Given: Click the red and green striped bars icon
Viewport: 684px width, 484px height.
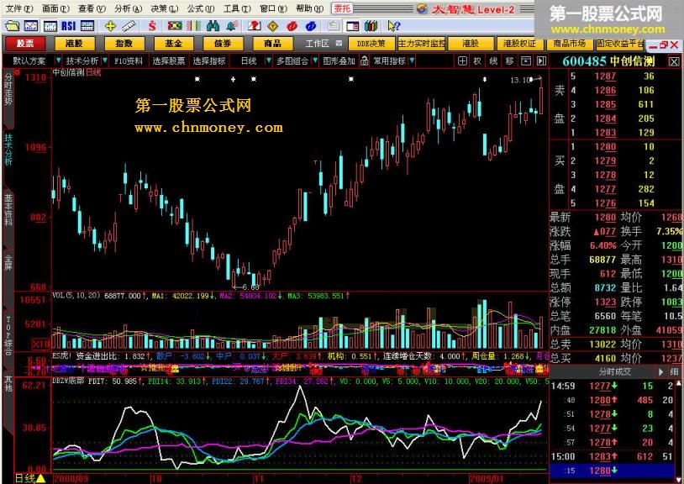Looking at the screenshot, I should tap(192, 26).
